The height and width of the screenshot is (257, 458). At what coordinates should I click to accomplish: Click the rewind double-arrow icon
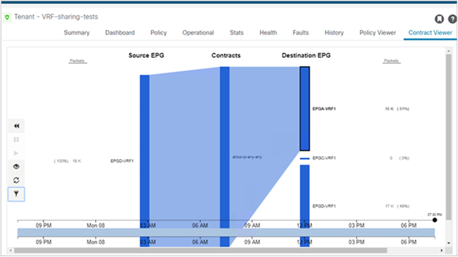[x=16, y=126]
